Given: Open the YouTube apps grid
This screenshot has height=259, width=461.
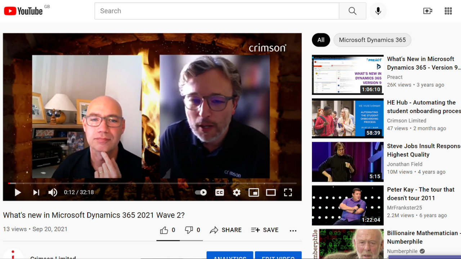Looking at the screenshot, I should (x=448, y=11).
